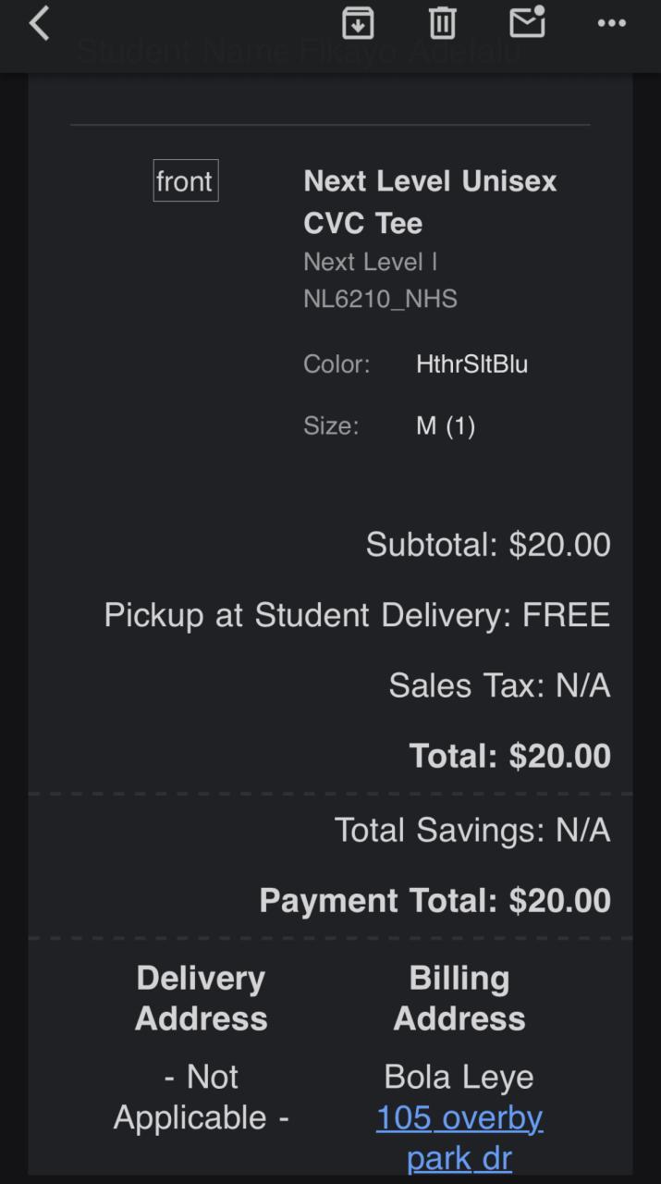Viewport: 661px width, 1184px height.
Task: Delete the email with the trash icon
Action: pos(442,23)
